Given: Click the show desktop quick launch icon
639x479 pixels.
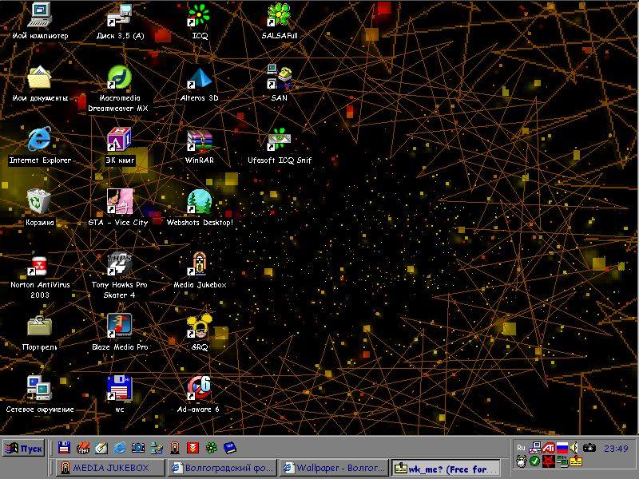Looking at the screenshot, I should (101, 448).
